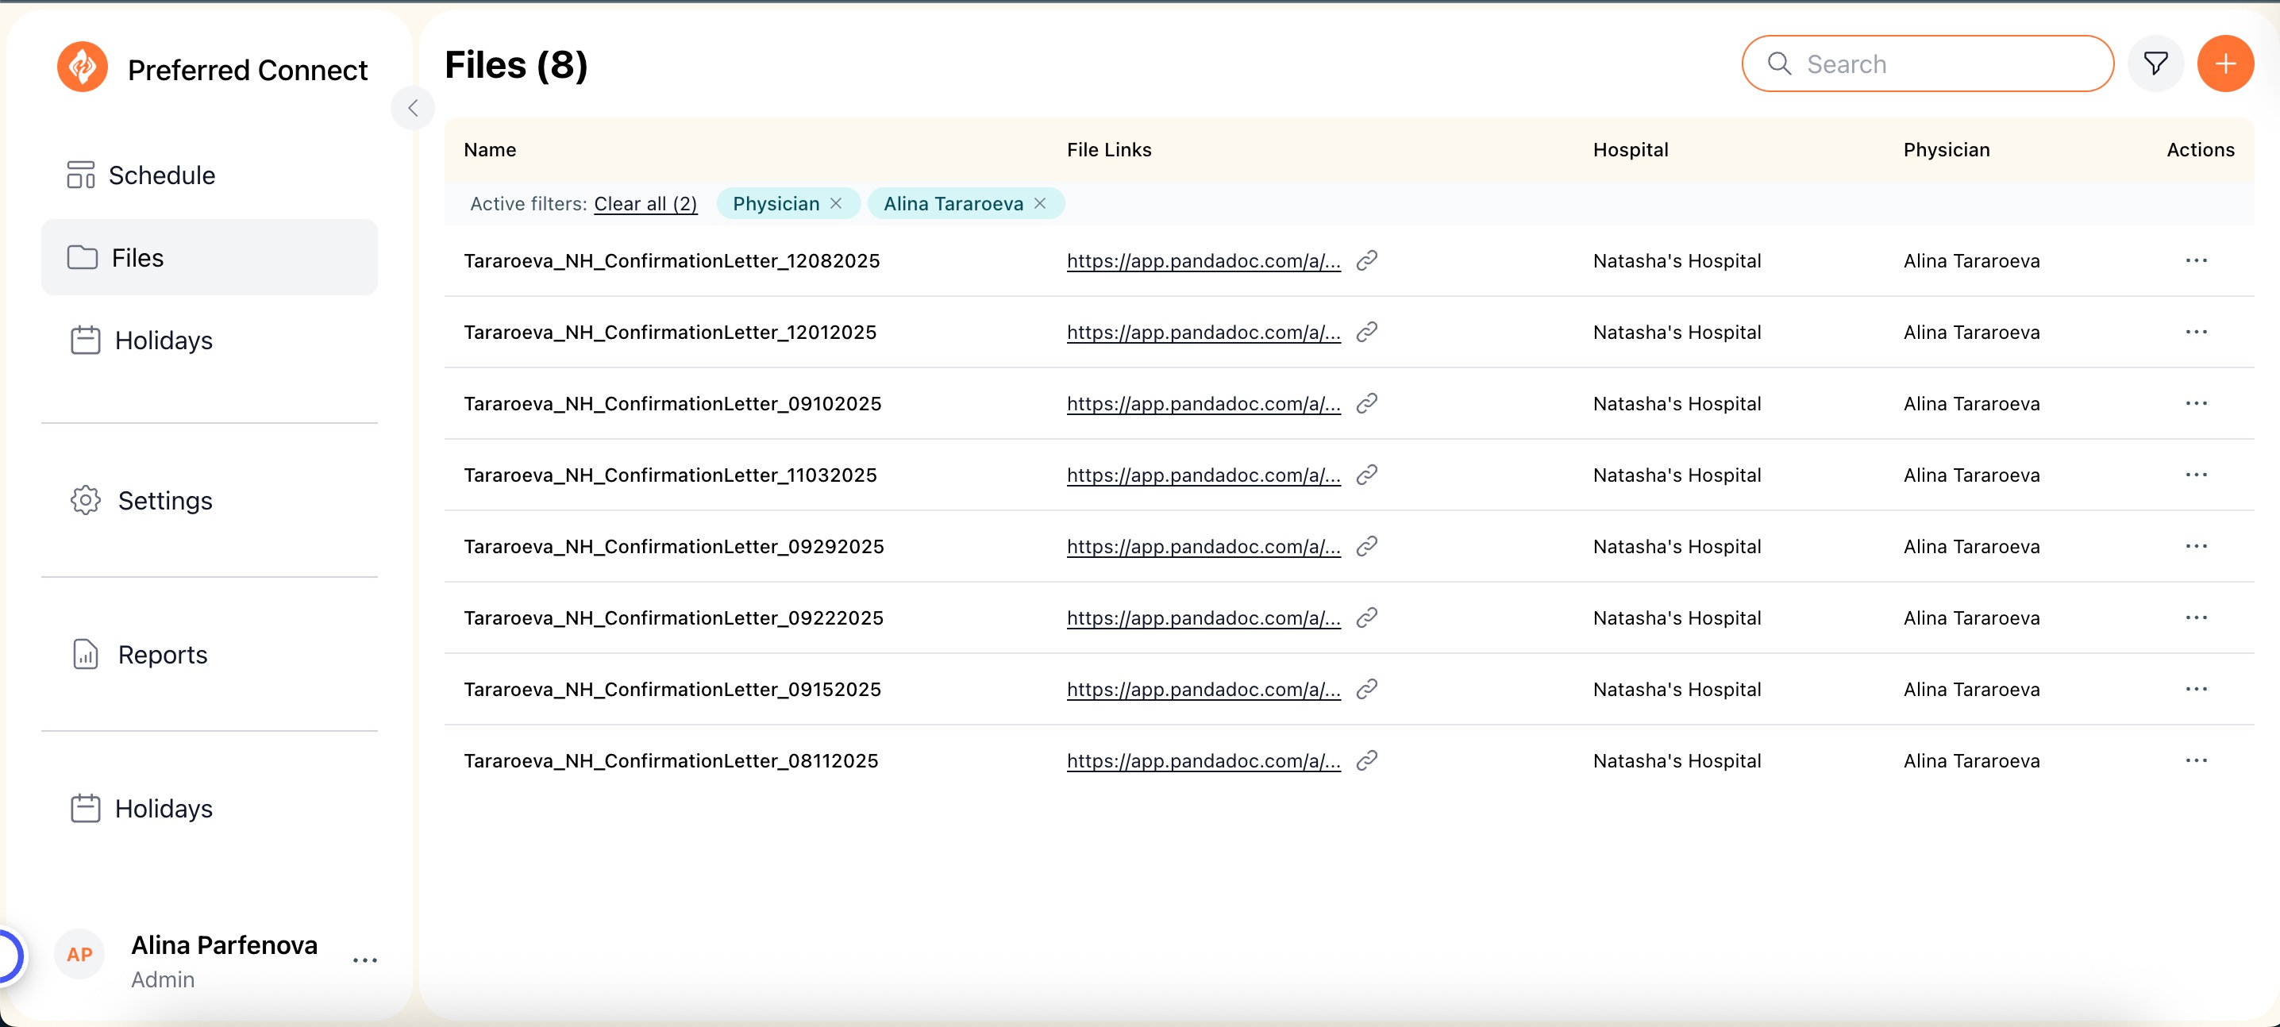Open the upper Holidays sidebar item

209,340
